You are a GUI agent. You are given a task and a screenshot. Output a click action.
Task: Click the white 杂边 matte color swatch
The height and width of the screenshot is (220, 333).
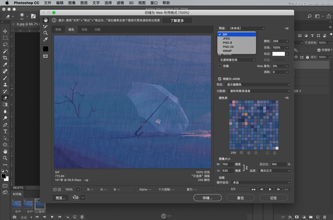279,54
